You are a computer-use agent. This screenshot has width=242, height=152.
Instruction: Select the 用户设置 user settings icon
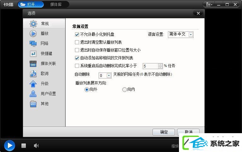(33, 94)
